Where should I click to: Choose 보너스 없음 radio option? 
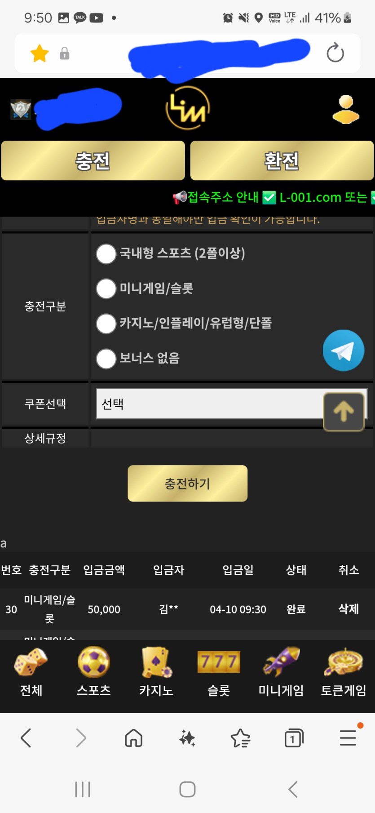coord(106,359)
